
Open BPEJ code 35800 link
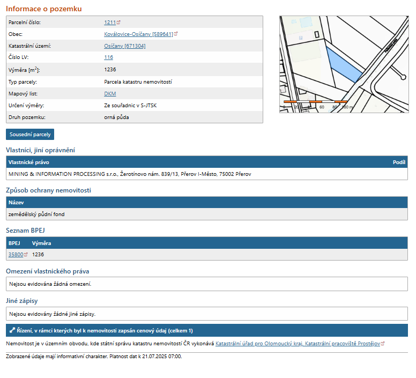pyautogui.click(x=16, y=255)
